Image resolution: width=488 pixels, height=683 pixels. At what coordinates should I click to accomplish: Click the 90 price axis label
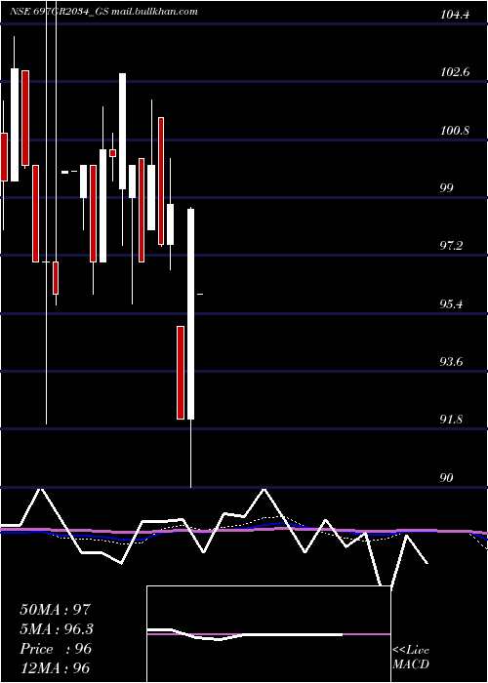coord(447,478)
